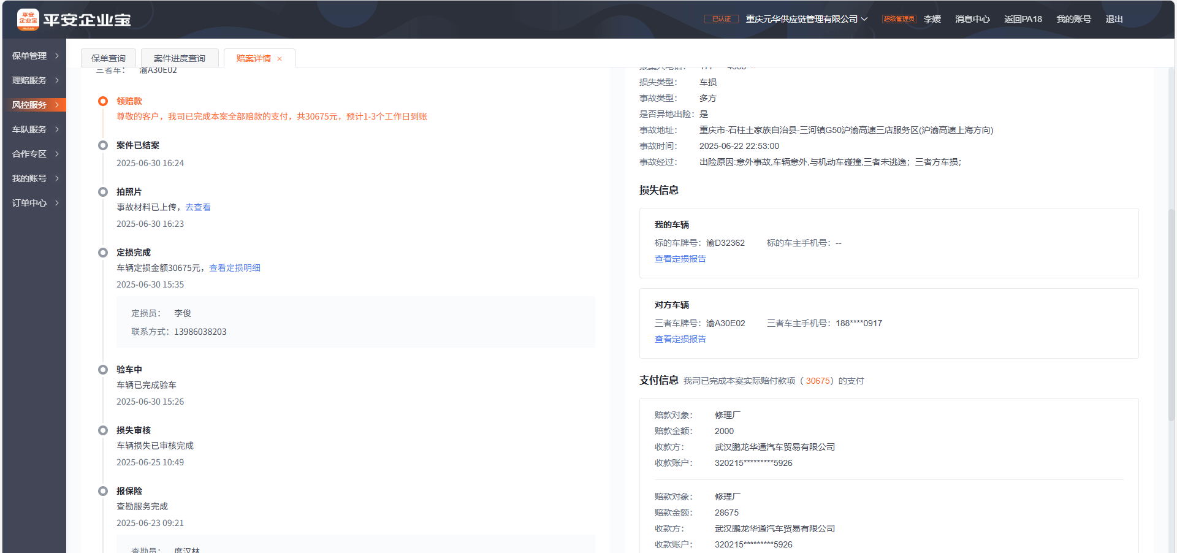View 查看定损报告 for 我的车辆

point(680,259)
